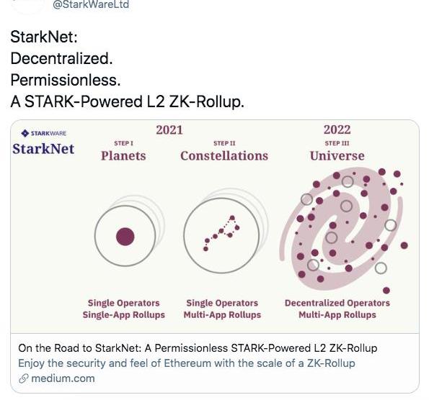Open the medium.com link
The image size is (429, 400).
(63, 378)
